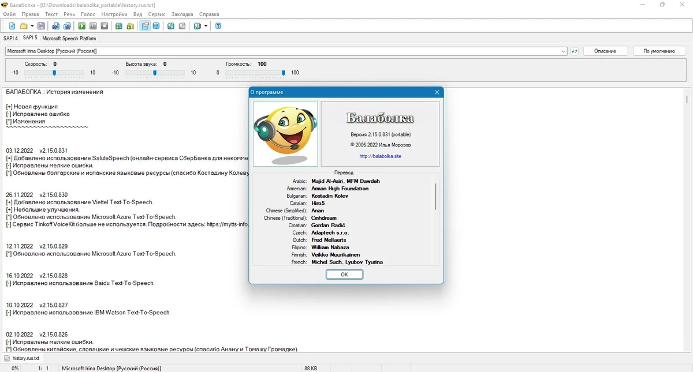Click the New document toolbar icon
The width and height of the screenshot is (693, 372).
tap(12, 26)
